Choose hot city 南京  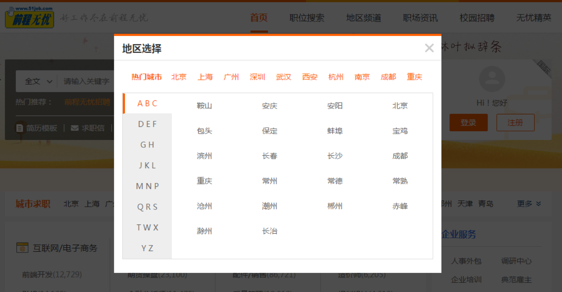pos(362,77)
